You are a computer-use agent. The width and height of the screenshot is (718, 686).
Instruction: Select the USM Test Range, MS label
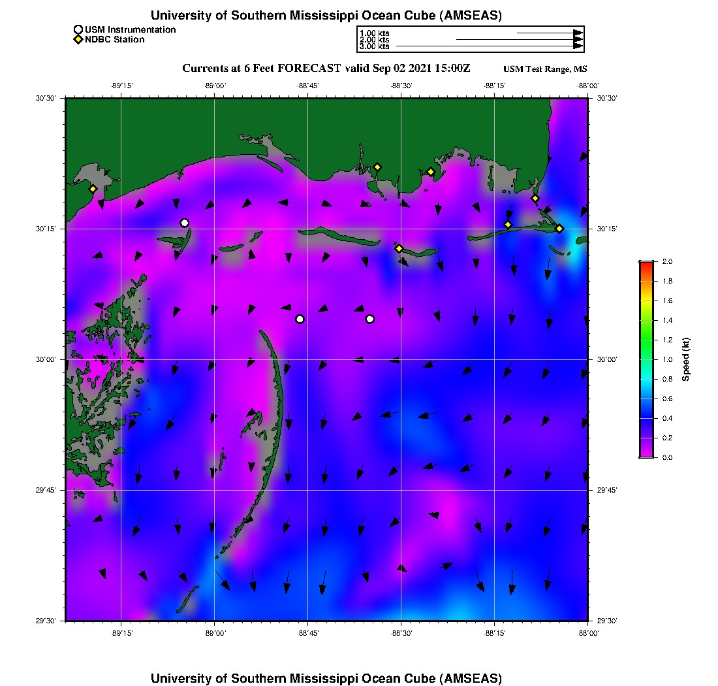pyautogui.click(x=545, y=69)
